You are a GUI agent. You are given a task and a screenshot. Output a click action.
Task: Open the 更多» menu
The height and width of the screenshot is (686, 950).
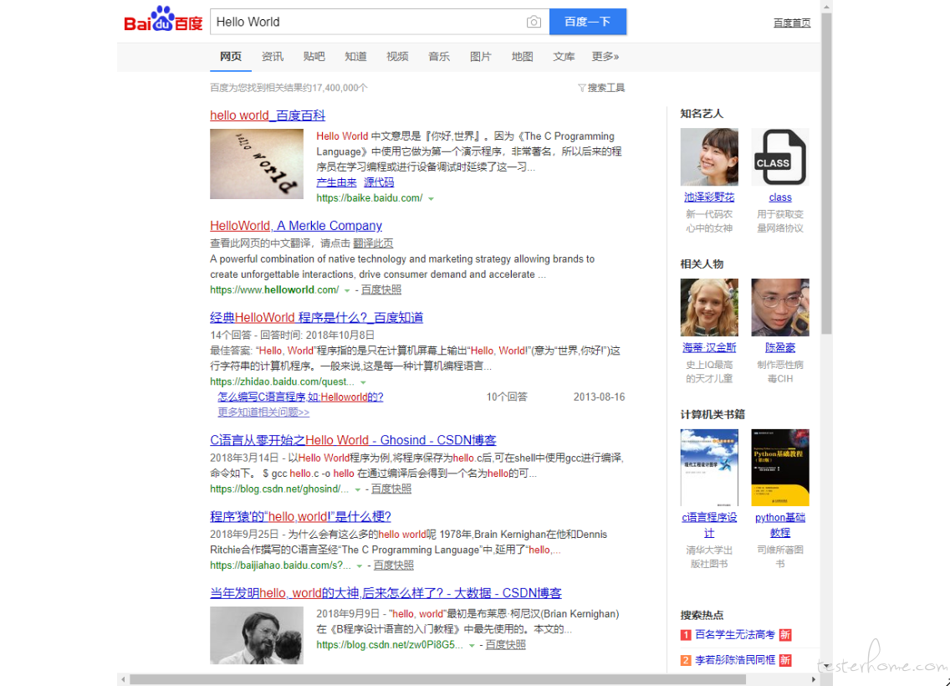tap(605, 56)
